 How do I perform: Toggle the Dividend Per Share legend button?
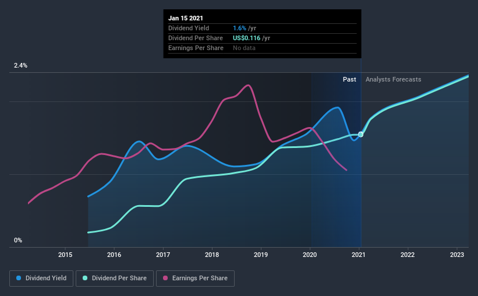[115, 279]
